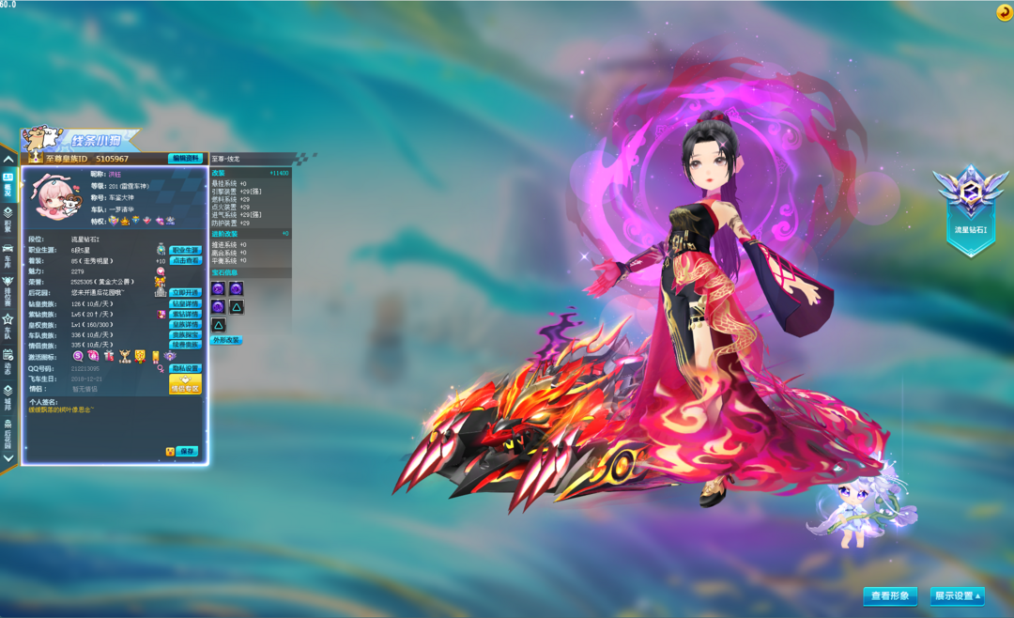
Task: Click the second purple gem in top row
Action: click(237, 288)
